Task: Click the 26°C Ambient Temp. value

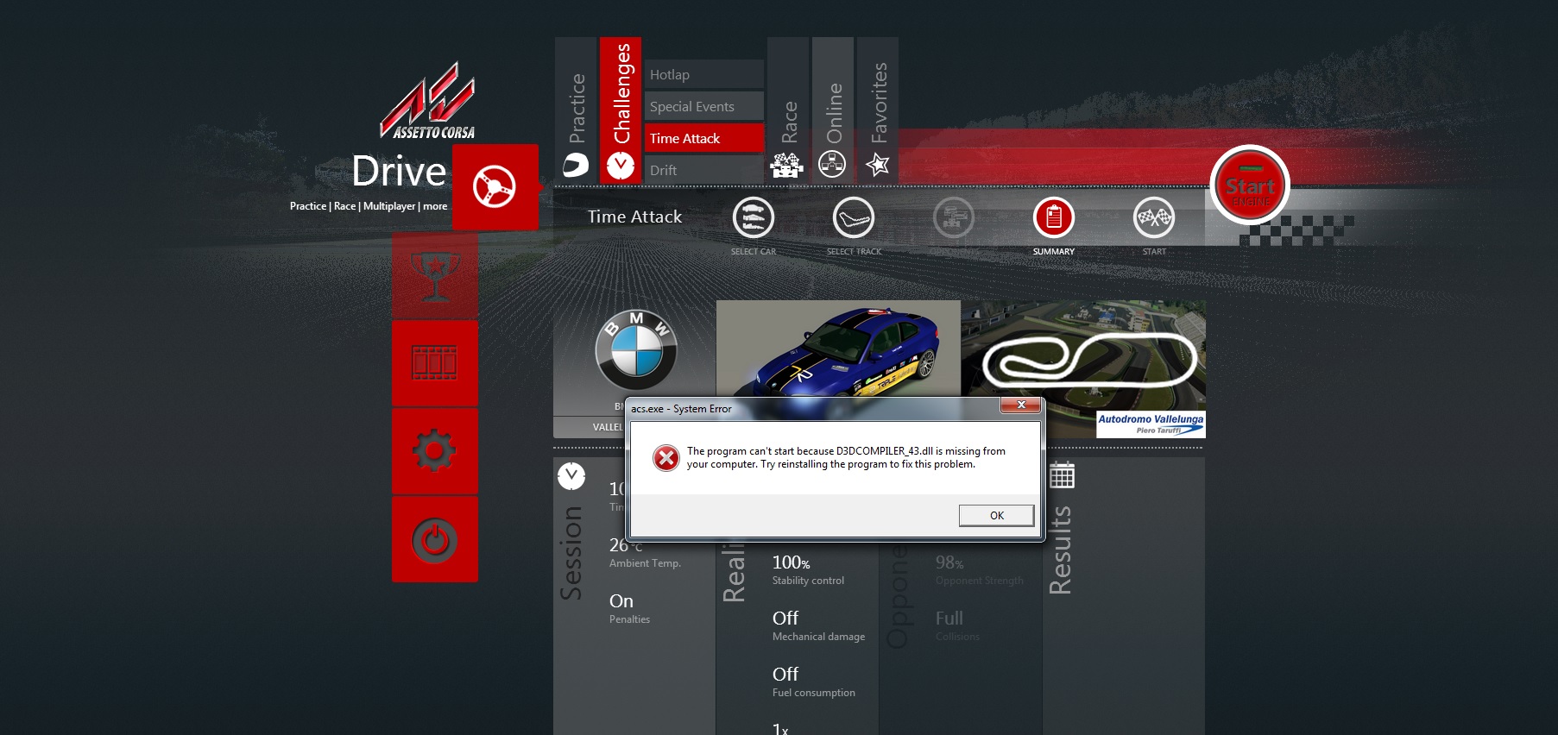Action: pos(626,545)
